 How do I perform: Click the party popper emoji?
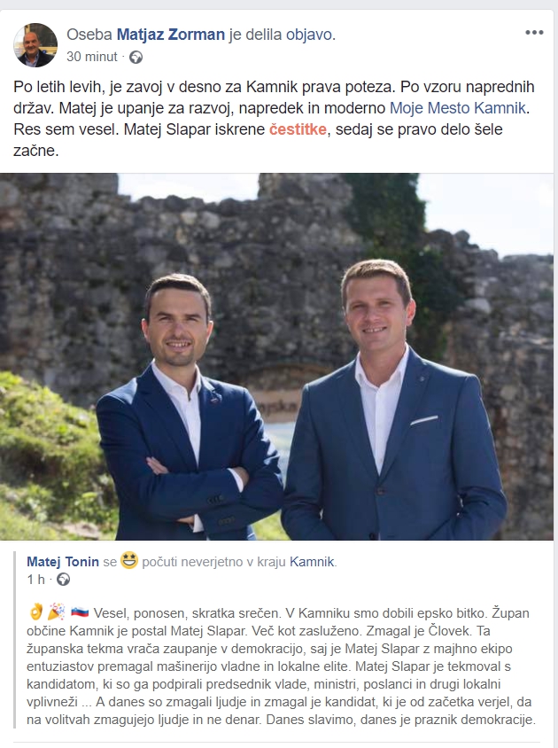pyautogui.click(x=58, y=612)
